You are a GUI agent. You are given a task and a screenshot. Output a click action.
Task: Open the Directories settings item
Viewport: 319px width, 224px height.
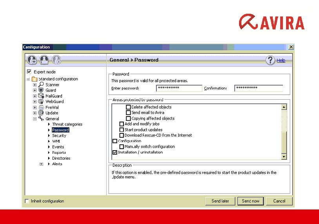coord(61,158)
